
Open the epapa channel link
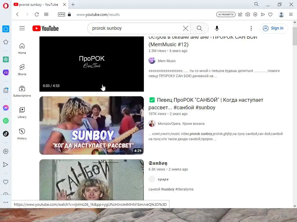pos(163,179)
